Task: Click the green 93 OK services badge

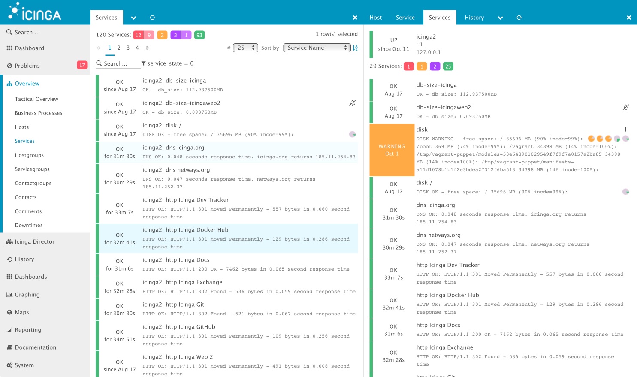Action: click(x=199, y=35)
